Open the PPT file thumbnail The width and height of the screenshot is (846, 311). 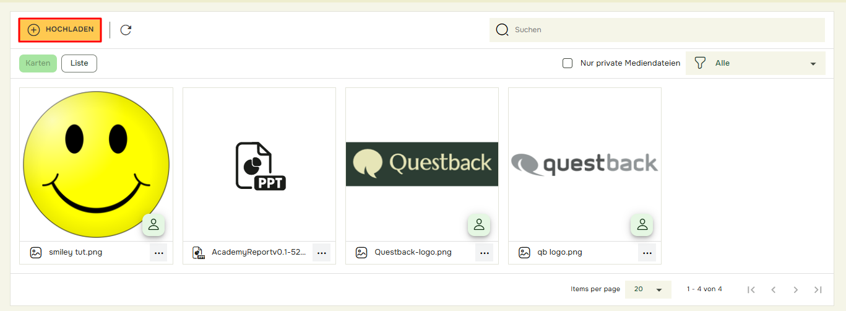[259, 165]
